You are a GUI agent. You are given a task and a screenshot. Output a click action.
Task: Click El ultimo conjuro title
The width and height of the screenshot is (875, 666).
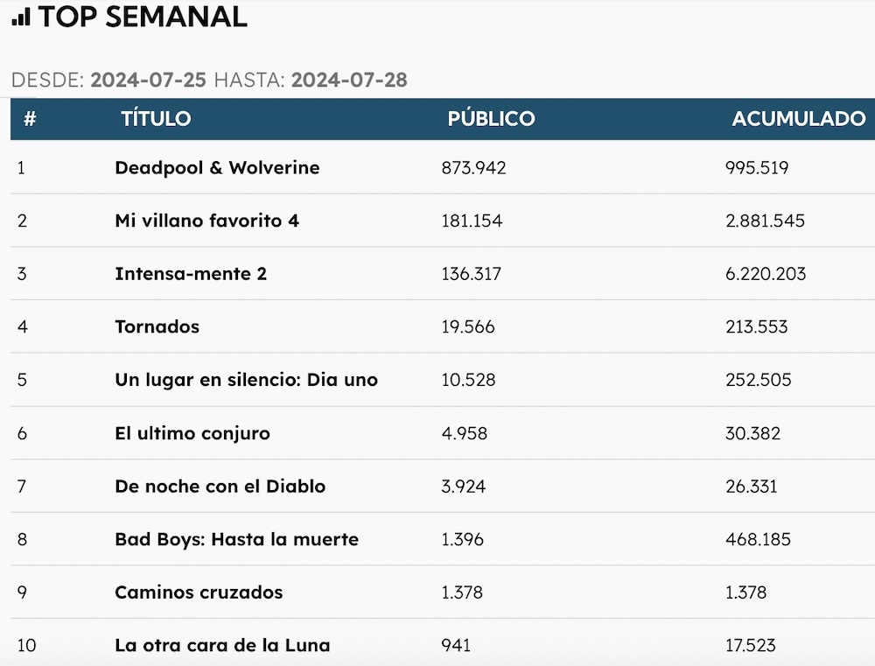(x=192, y=433)
